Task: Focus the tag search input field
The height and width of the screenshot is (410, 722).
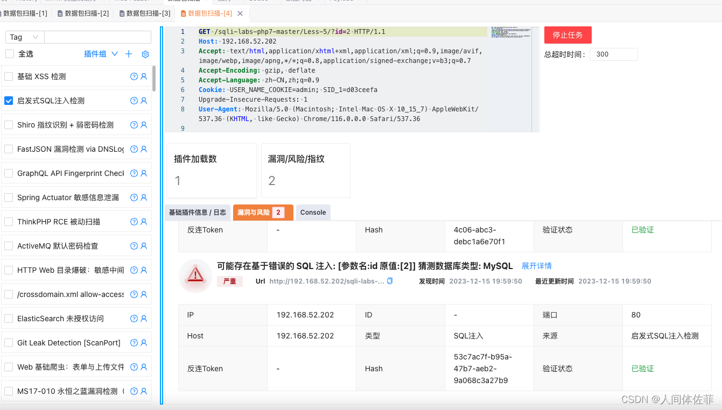Action: 97,37
